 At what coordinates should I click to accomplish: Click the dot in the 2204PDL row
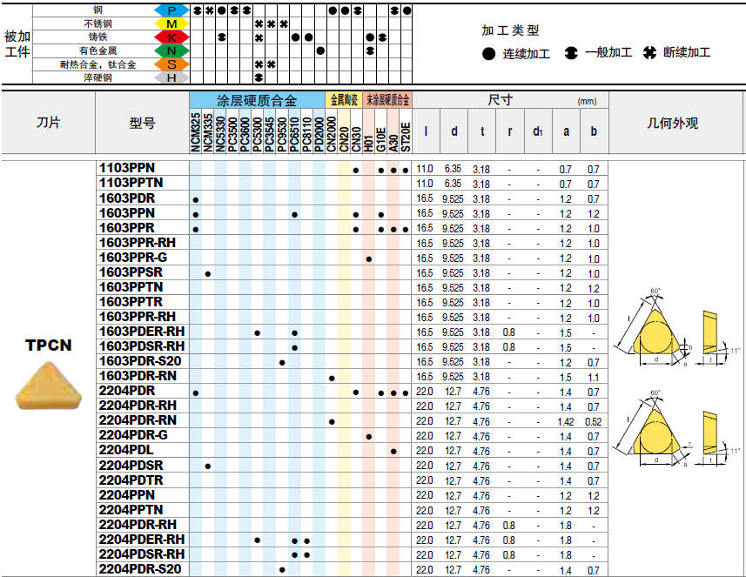point(394,451)
